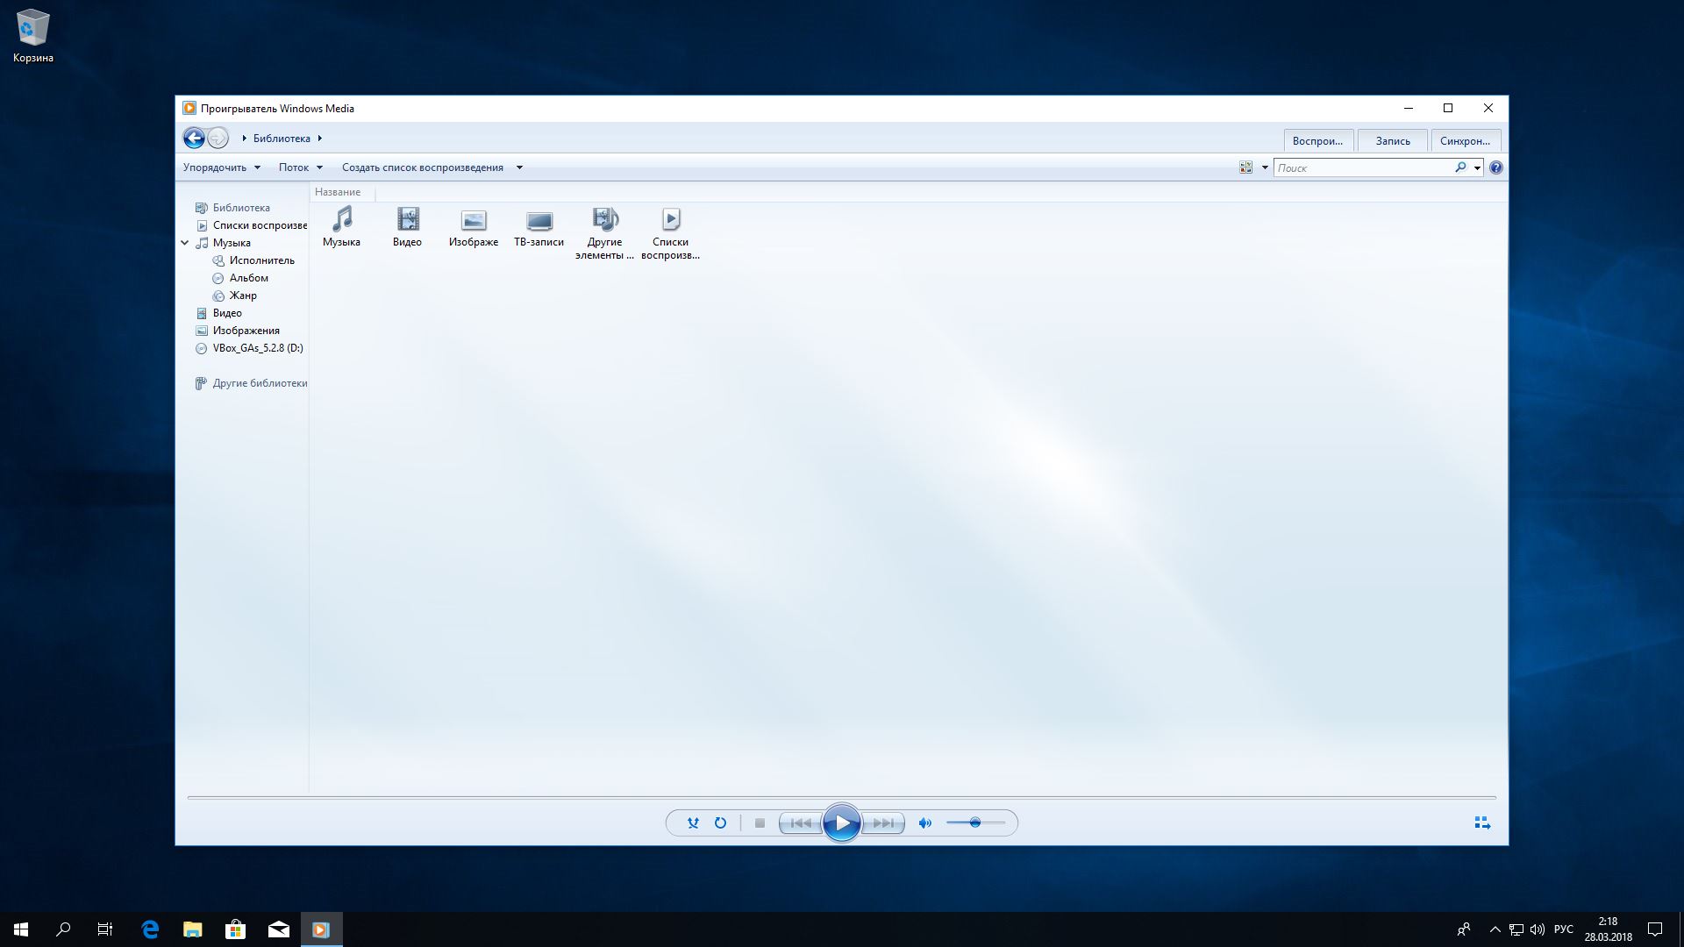Toggle repeat mode button
1684x947 pixels.
pos(720,823)
